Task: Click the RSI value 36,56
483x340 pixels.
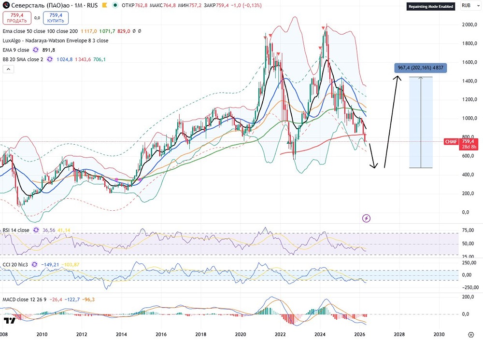Action: pyautogui.click(x=49, y=230)
